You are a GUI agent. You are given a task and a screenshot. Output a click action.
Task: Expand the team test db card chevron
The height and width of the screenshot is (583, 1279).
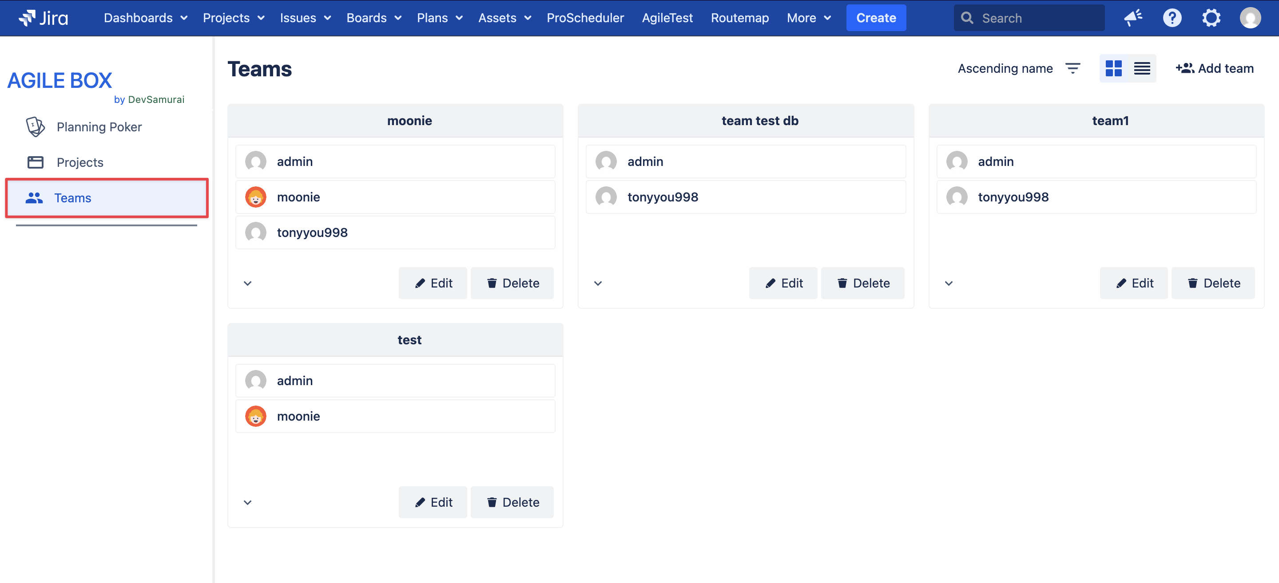[x=598, y=284]
